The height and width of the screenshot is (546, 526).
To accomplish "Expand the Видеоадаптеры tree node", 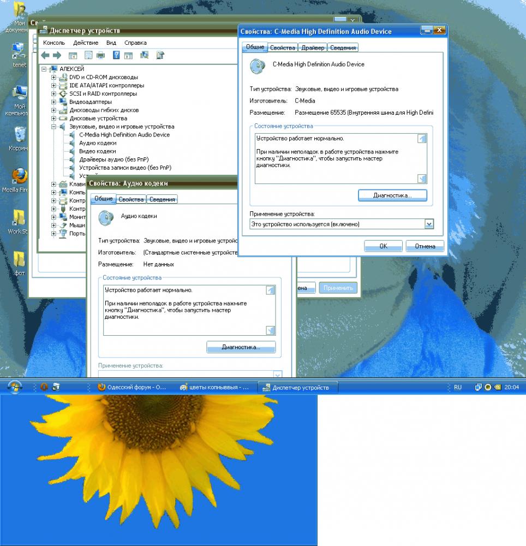I will [x=54, y=102].
